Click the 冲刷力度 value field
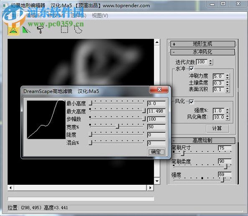This screenshot has width=248, height=216. (219, 76)
